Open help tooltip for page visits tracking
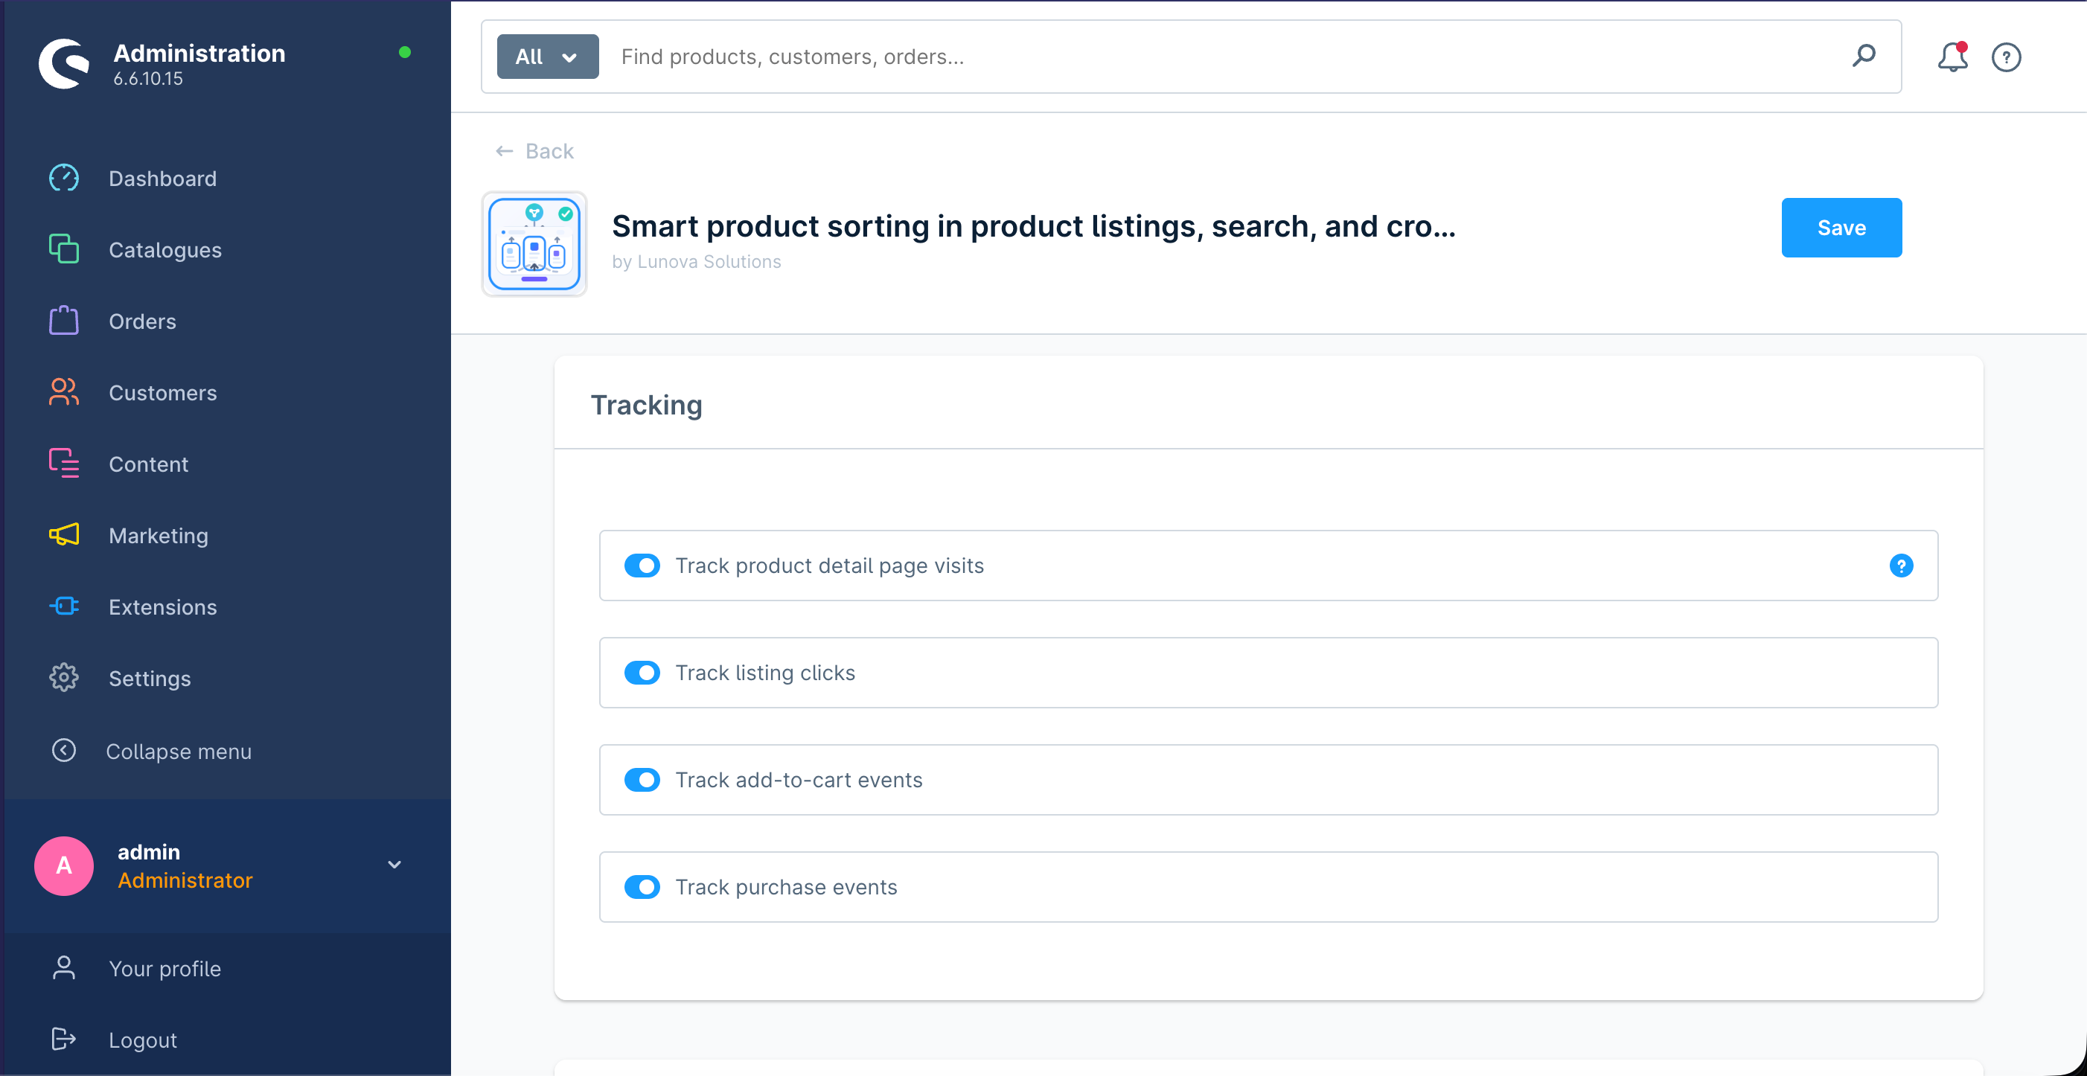This screenshot has height=1076, width=2087. 1901,566
